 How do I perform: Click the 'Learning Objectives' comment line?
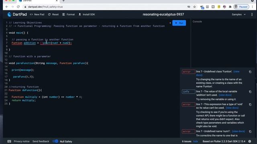pos(25,23)
